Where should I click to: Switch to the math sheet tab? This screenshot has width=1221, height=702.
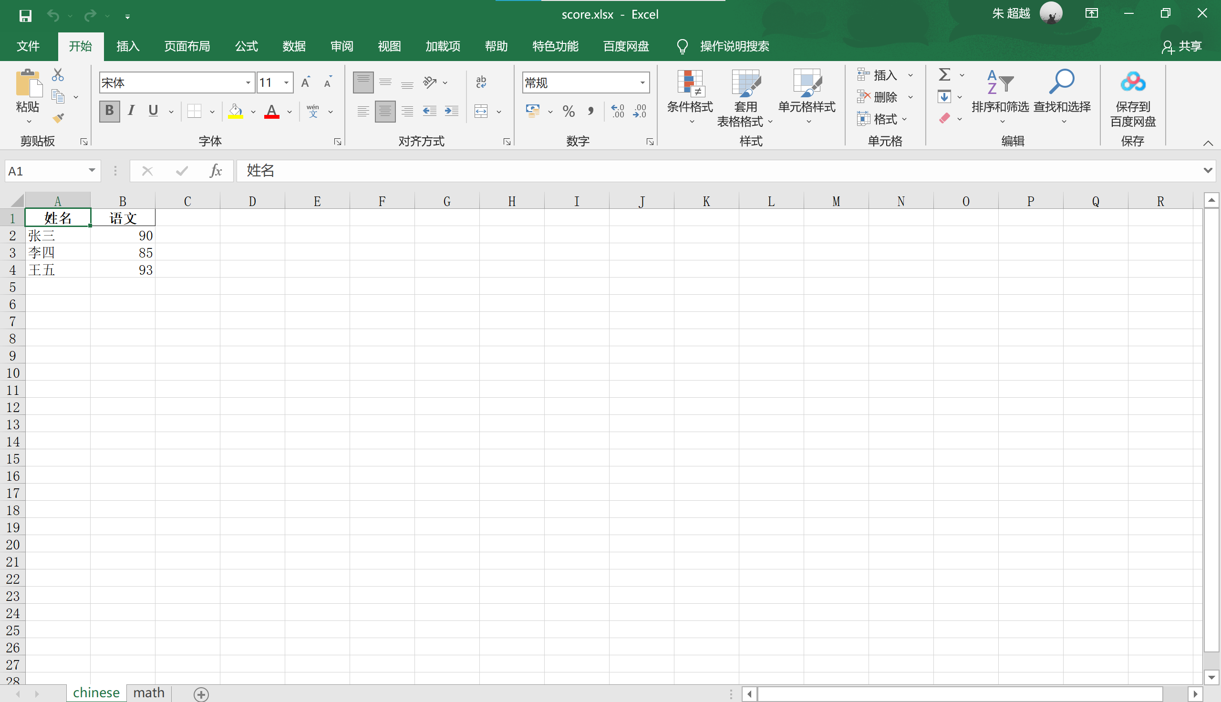coord(148,693)
